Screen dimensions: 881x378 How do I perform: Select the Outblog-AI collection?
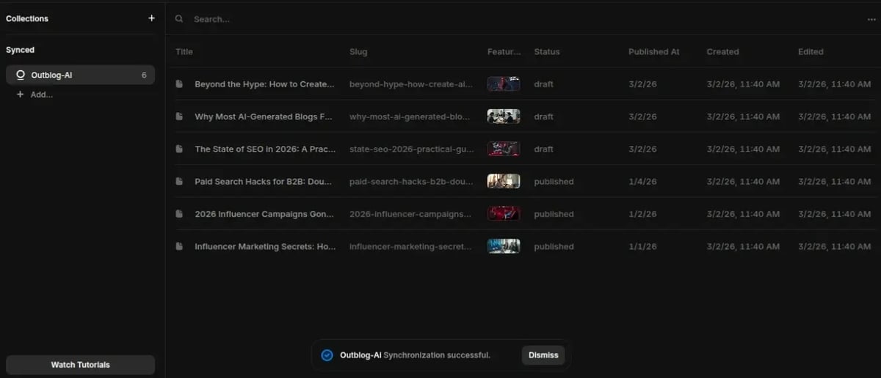[x=80, y=75]
